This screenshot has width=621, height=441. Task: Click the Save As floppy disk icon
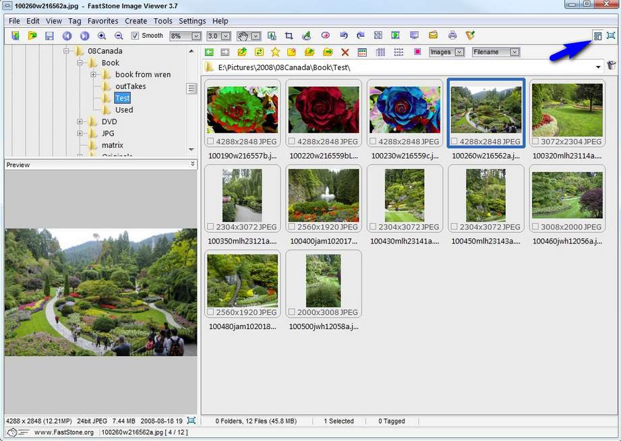[49, 36]
